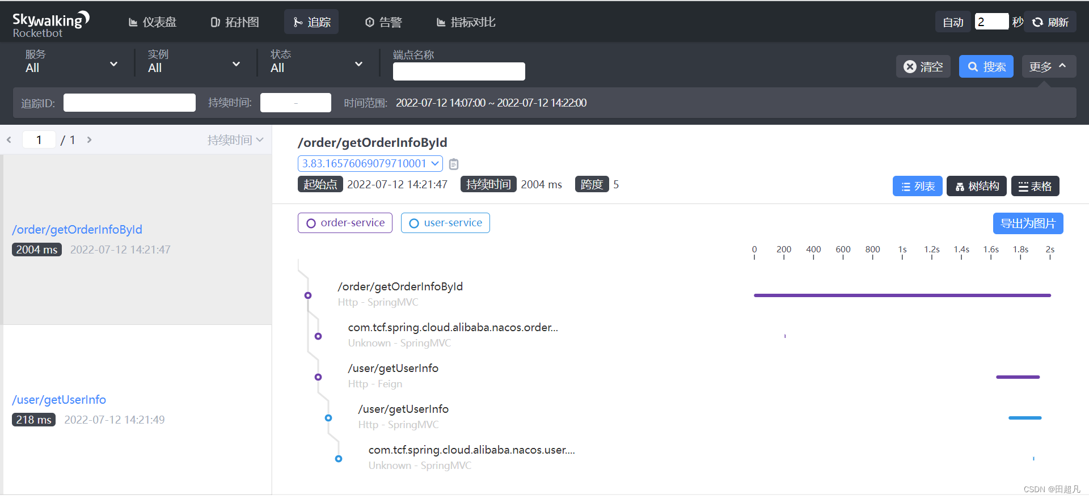Viewport: 1089px width, 499px height.
Task: Switch to 树结构 tree view
Action: click(977, 186)
